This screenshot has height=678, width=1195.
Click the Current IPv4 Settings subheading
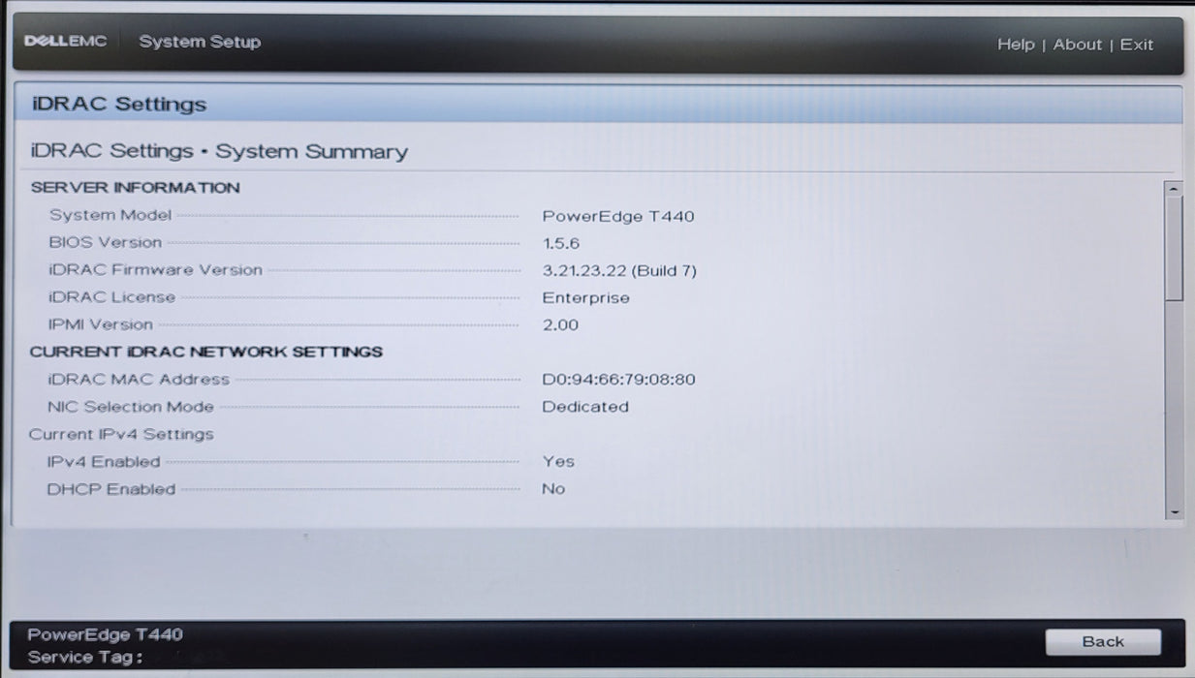121,434
